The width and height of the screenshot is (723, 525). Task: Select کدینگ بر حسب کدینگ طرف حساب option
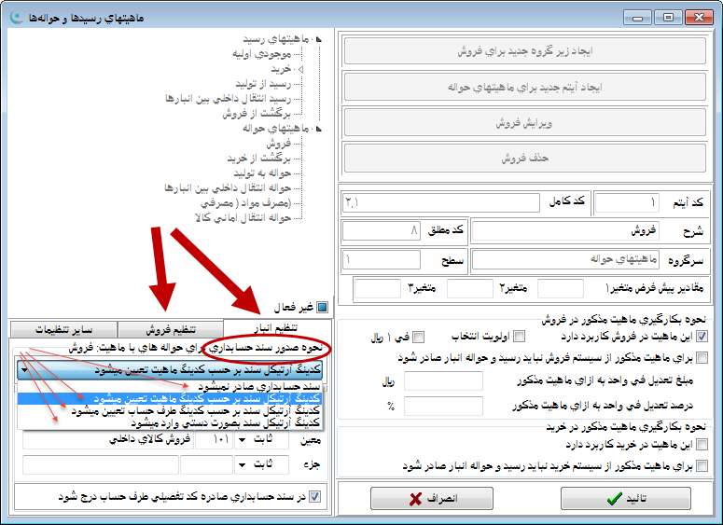[x=171, y=410]
